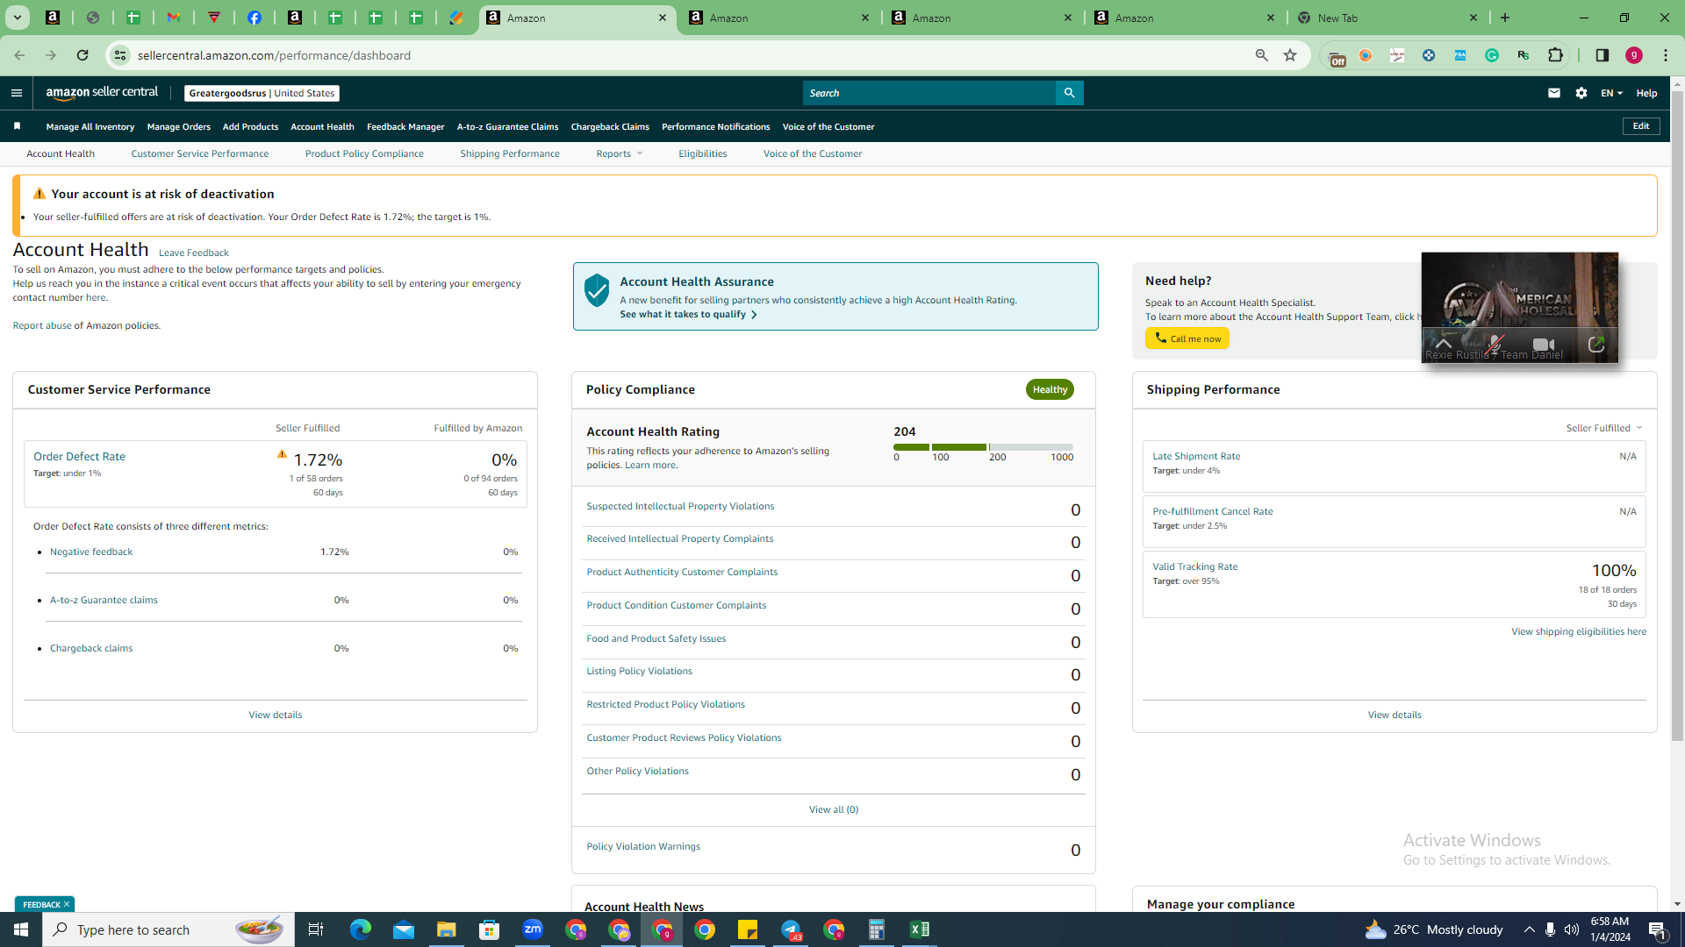Image resolution: width=1685 pixels, height=947 pixels.
Task: Open Sticky Notes from the taskbar
Action: coord(748,929)
